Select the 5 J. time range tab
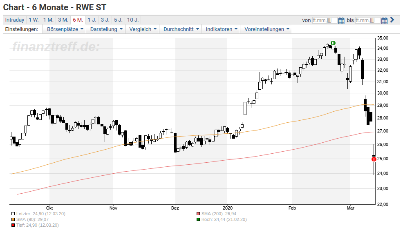This screenshot has height=232, width=403. [x=118, y=20]
